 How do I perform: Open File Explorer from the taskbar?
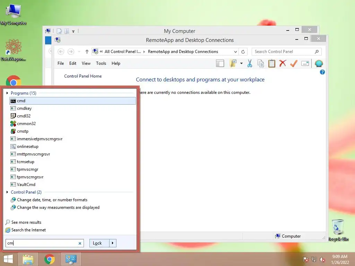(x=28, y=259)
